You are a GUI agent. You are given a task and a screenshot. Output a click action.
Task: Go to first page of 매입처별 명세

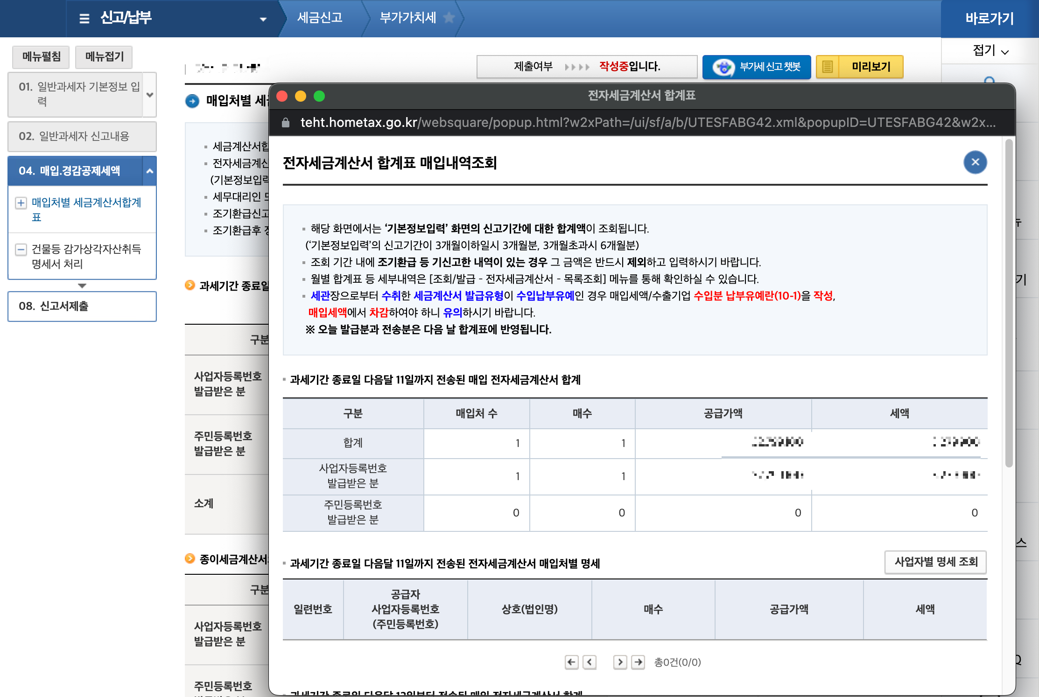click(x=571, y=662)
